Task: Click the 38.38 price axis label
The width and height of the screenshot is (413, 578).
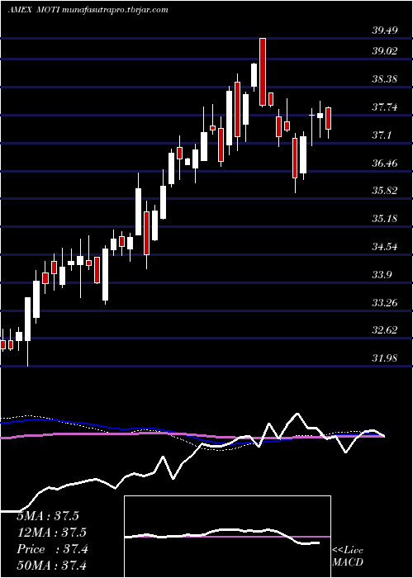Action: pos(385,79)
